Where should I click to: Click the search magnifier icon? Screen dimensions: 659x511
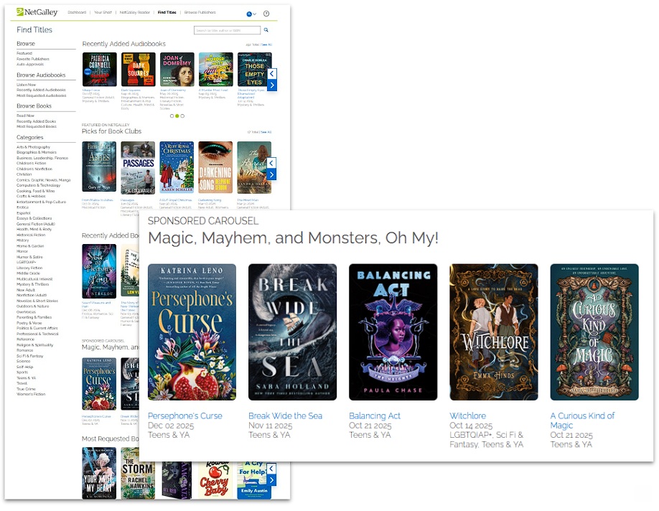[x=266, y=30]
